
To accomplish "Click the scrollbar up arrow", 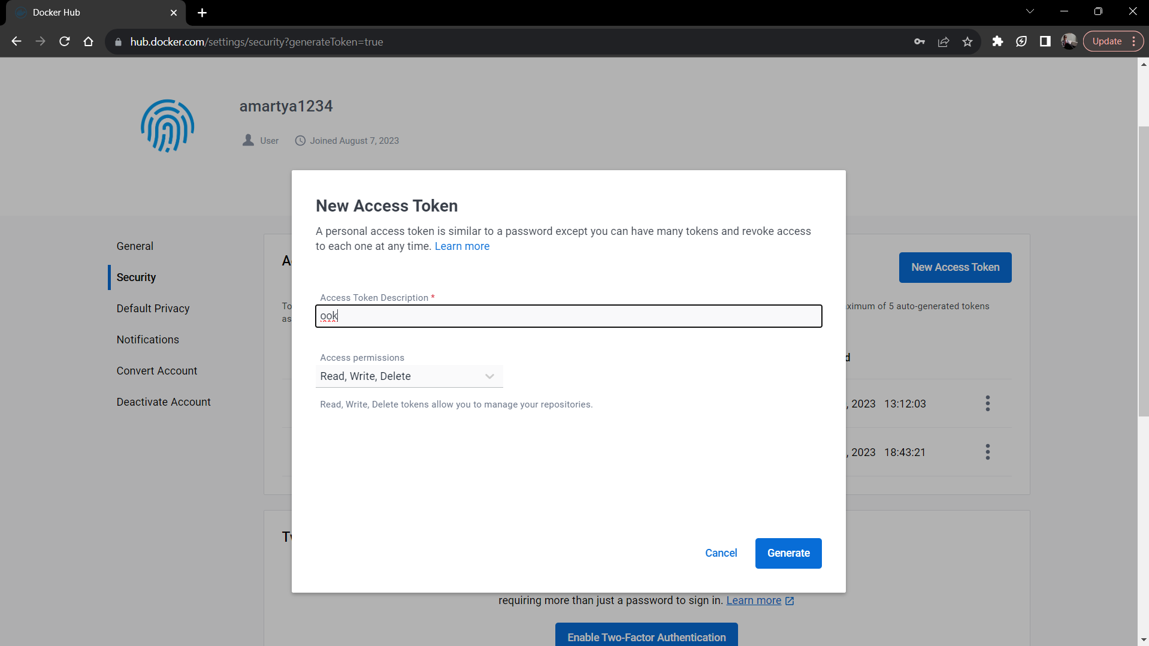I will pos(1143,64).
